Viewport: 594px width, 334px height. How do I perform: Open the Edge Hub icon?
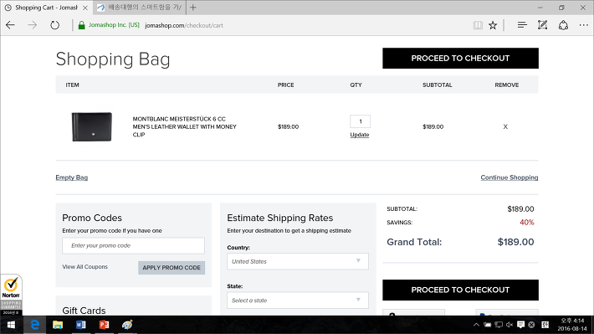tap(522, 25)
